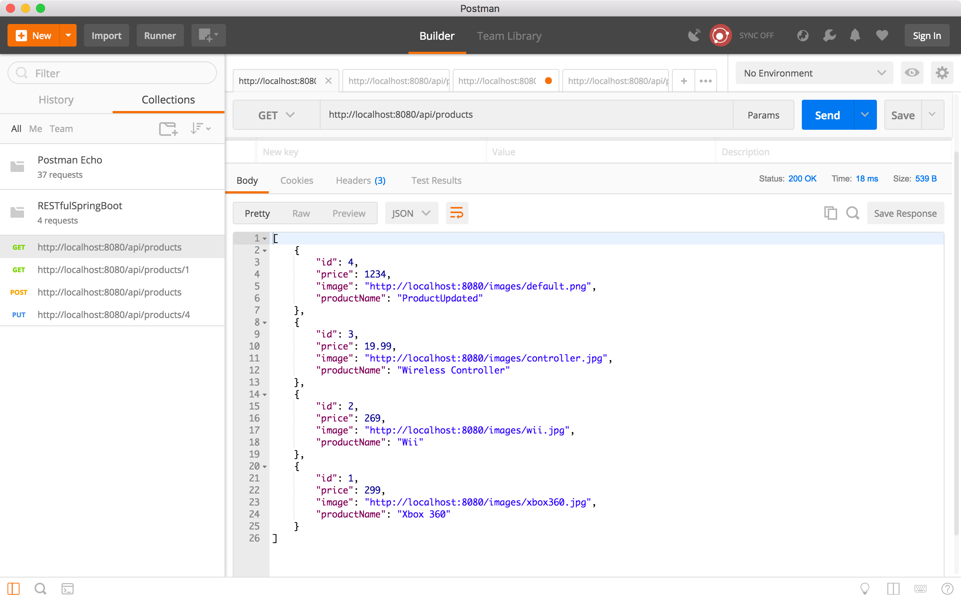Switch response view to Preview
Screen dimensions: 961x600
pos(349,213)
